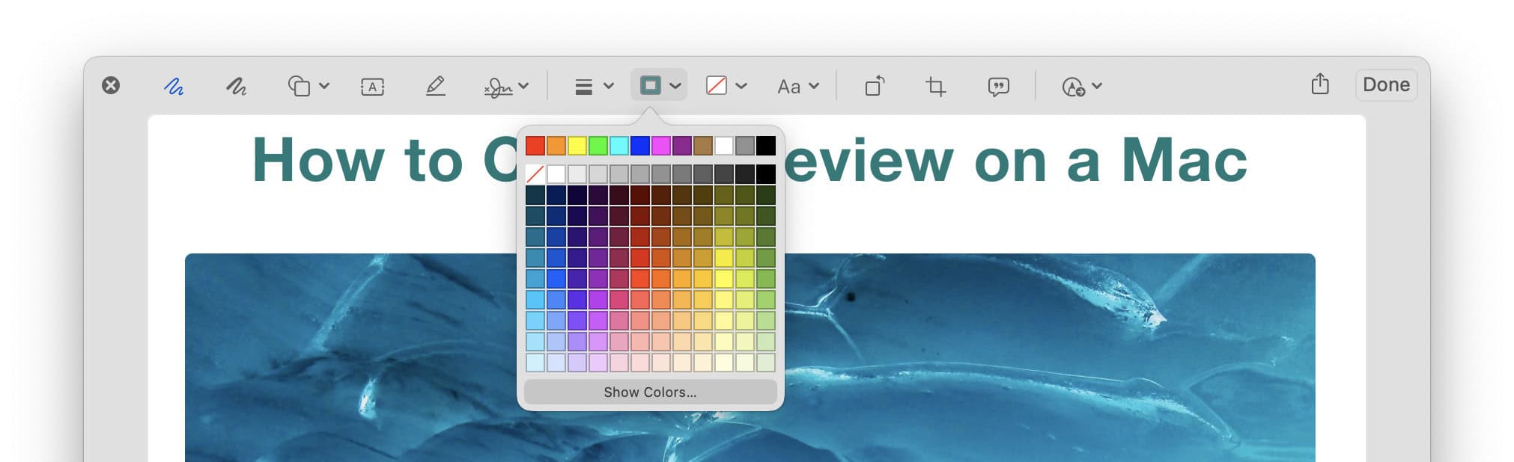The width and height of the screenshot is (1514, 462).
Task: Open the Fill Color dropdown
Action: [726, 86]
